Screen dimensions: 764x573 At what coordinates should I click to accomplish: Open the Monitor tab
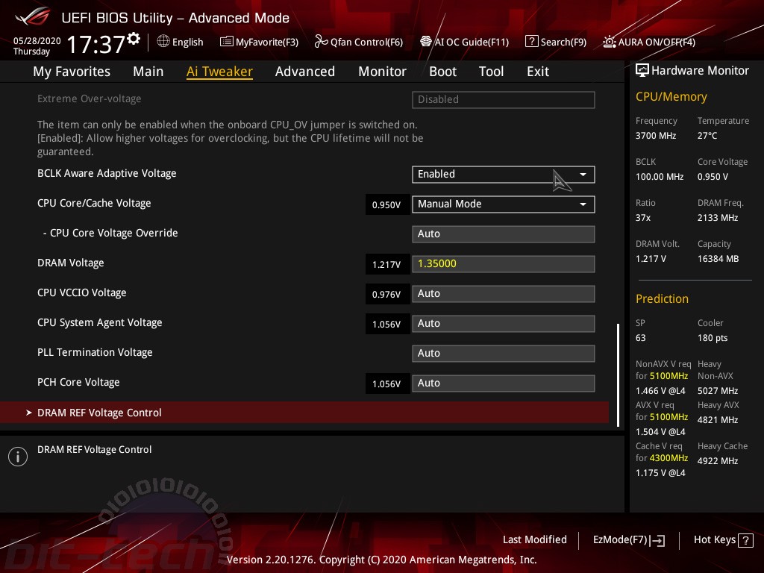click(383, 72)
